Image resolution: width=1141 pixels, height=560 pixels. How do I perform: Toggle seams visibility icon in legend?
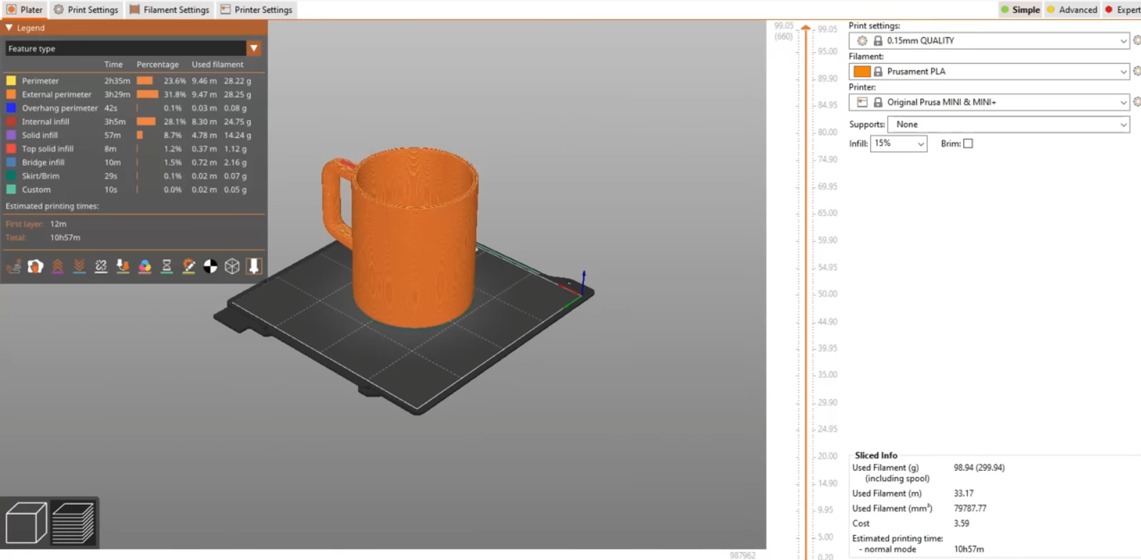pos(101,267)
